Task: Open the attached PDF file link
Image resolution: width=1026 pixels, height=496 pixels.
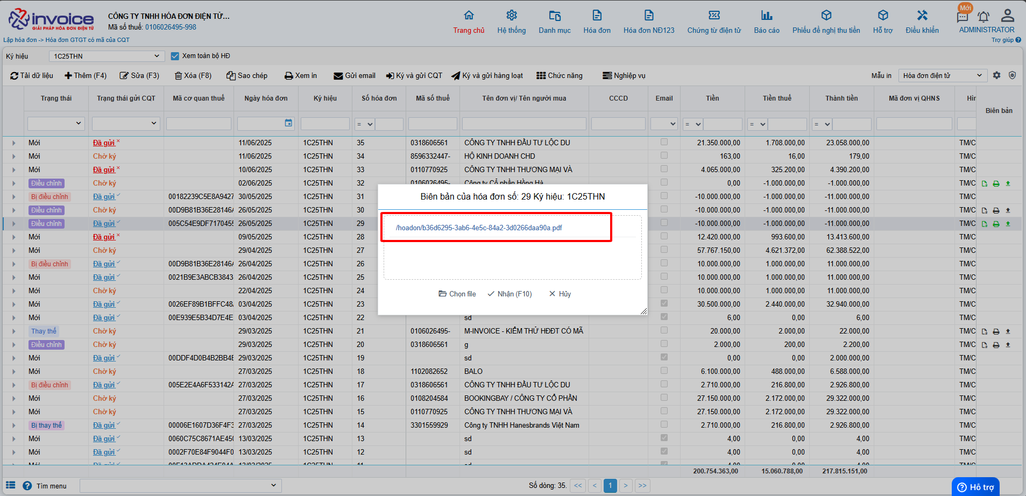Action: (478, 228)
